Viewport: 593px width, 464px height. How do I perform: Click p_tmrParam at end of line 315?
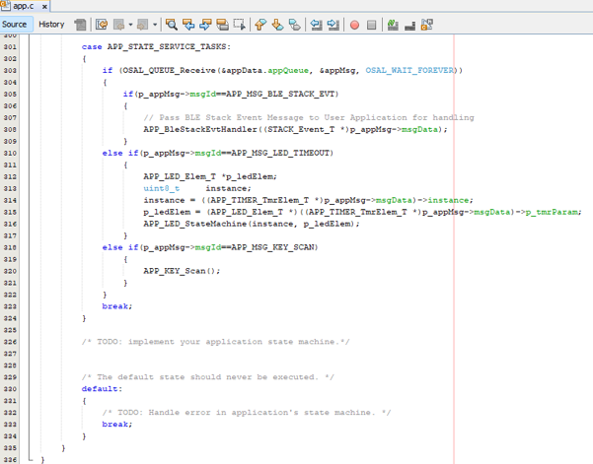tap(552, 212)
